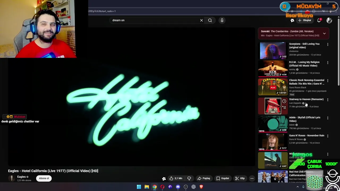Click the Kaydet save button
The height and width of the screenshot is (191, 340).
(223, 178)
